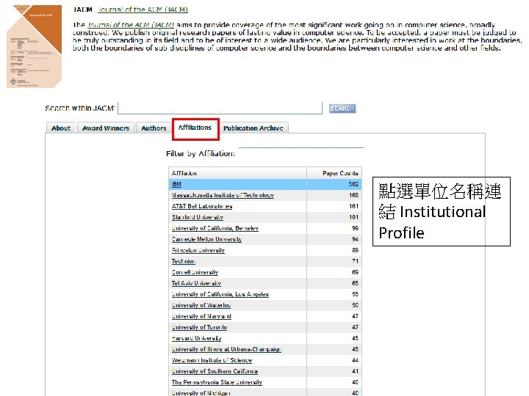Open Stanford University affiliation link
This screenshot has height=396, width=529.
click(198, 217)
